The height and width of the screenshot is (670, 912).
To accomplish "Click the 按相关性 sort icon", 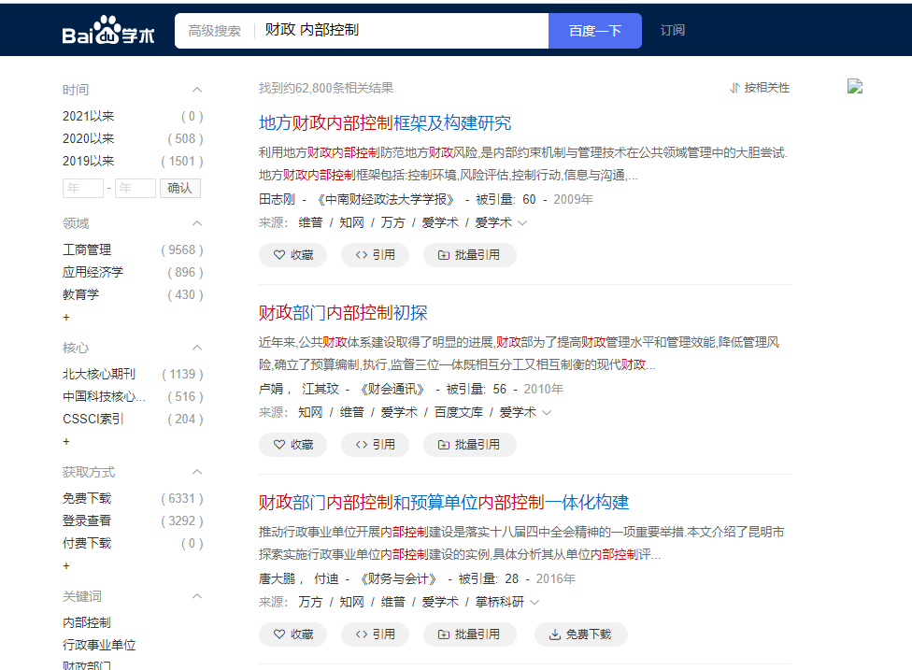I will pos(735,88).
